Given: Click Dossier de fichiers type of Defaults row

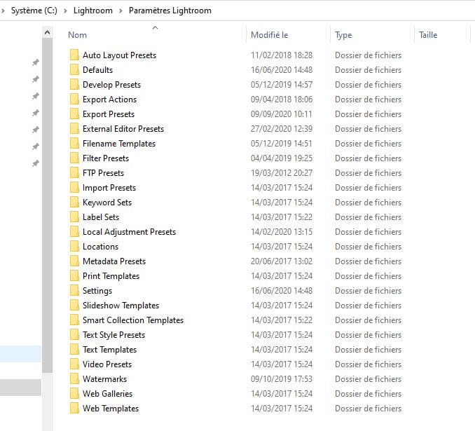Looking at the screenshot, I should [x=368, y=69].
